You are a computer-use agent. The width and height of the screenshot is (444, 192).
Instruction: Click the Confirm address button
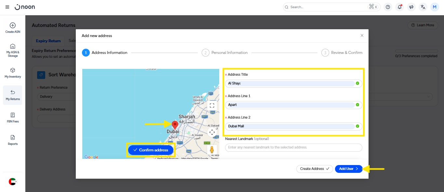(151, 150)
